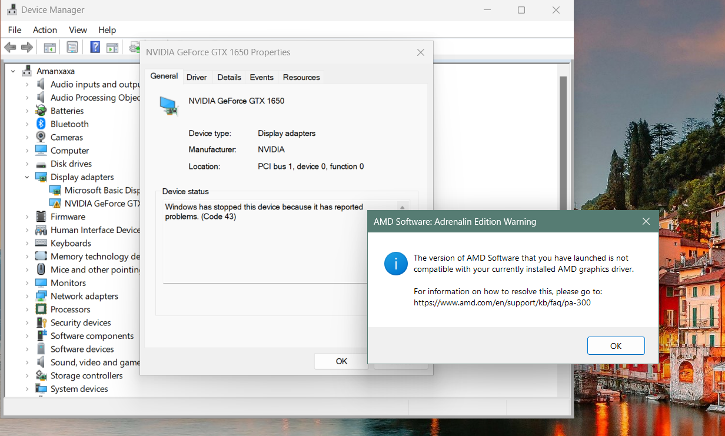Viewport: 725px width, 436px height.
Task: Click the Forward navigation arrow in Device Manager
Action: pos(26,47)
